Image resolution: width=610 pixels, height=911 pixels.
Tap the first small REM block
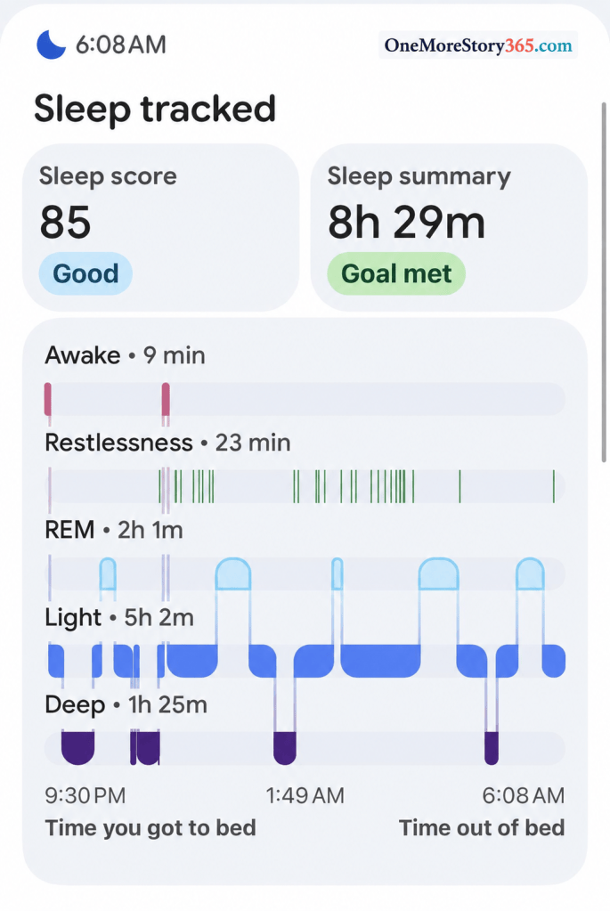tap(108, 574)
